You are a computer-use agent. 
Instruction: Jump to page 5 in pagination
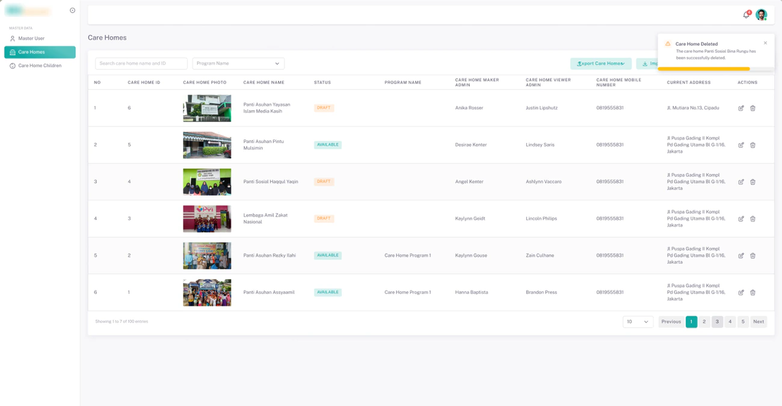743,322
